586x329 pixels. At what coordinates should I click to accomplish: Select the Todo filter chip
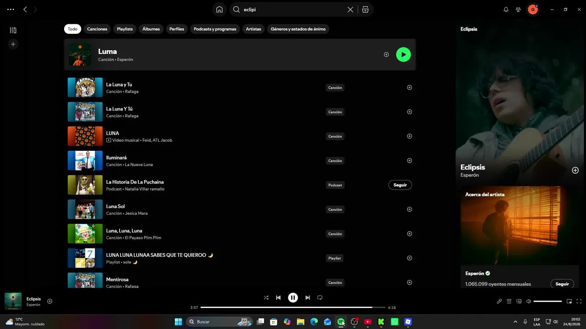point(73,29)
